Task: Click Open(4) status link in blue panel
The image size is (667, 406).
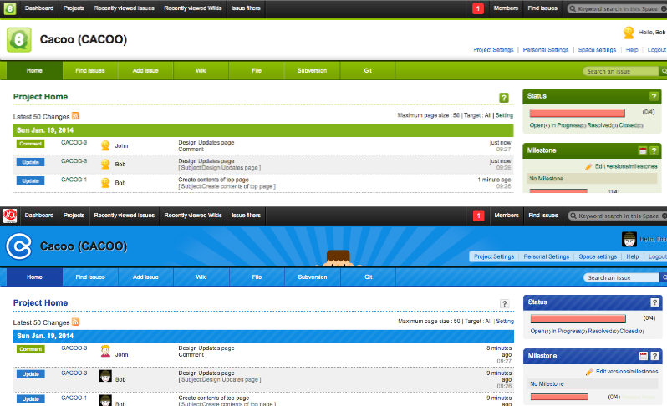Action: pyautogui.click(x=541, y=331)
